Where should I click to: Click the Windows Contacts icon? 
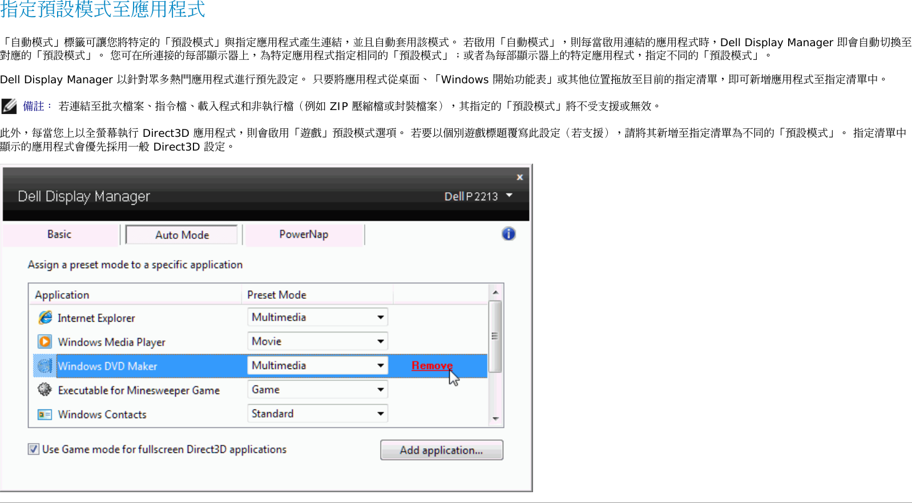coord(45,414)
